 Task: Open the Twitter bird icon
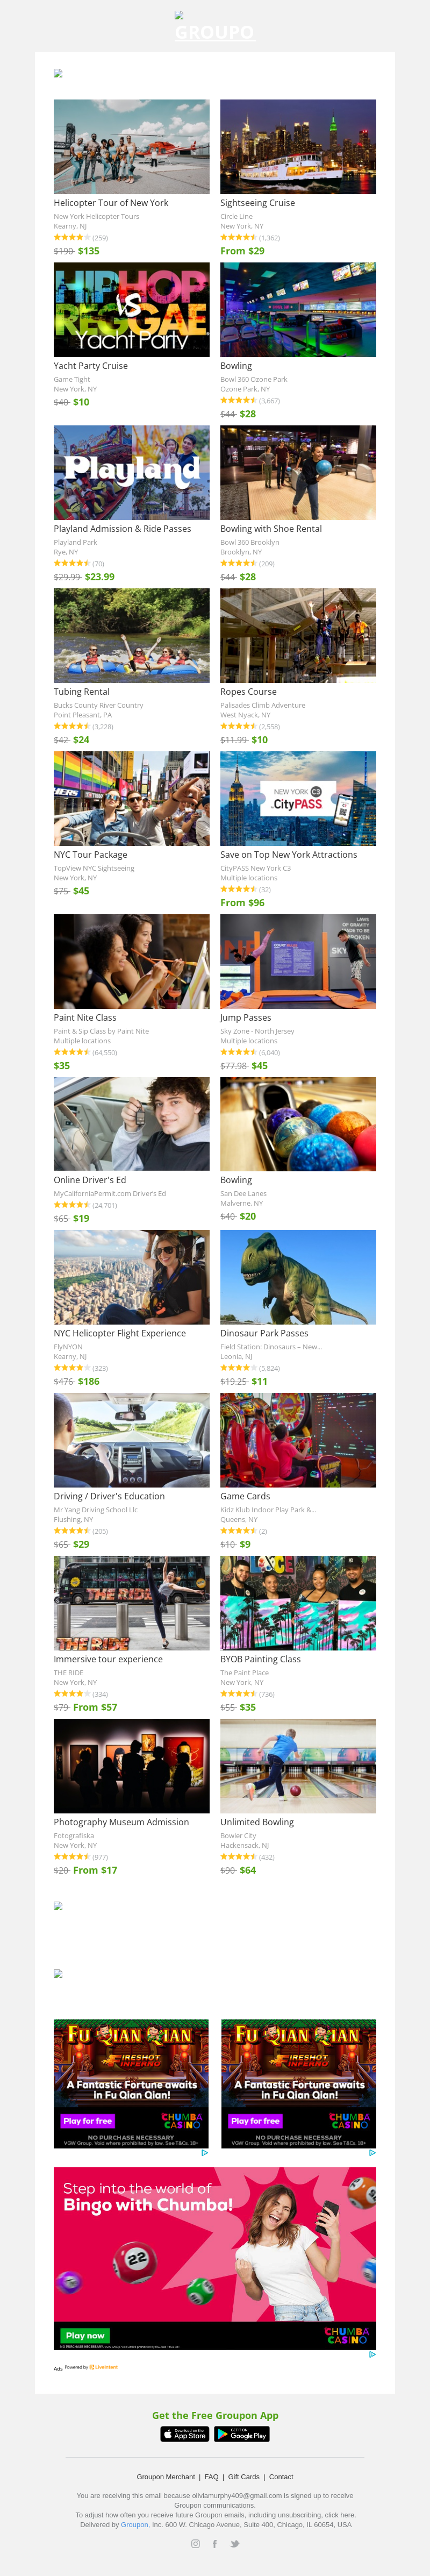pyautogui.click(x=234, y=2543)
